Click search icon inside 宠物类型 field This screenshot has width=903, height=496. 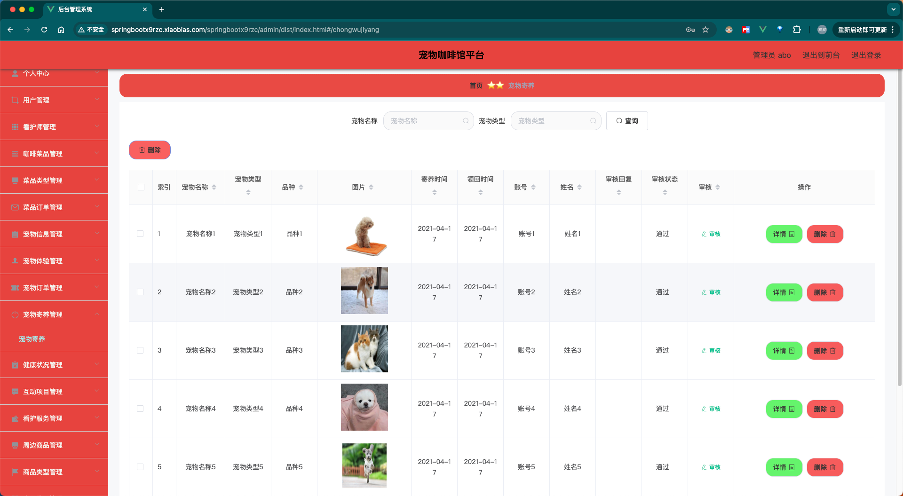click(593, 121)
